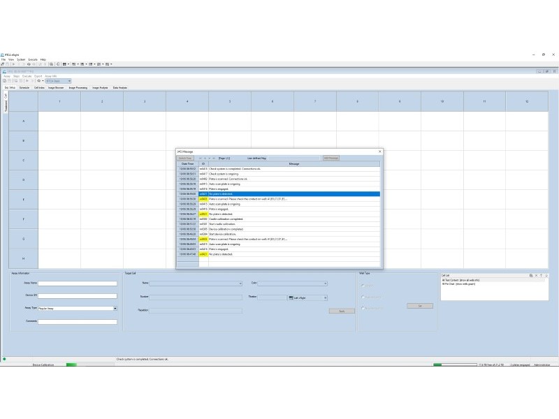
Task: Click the new document icon in plate toolbar
Action: click(x=4, y=81)
